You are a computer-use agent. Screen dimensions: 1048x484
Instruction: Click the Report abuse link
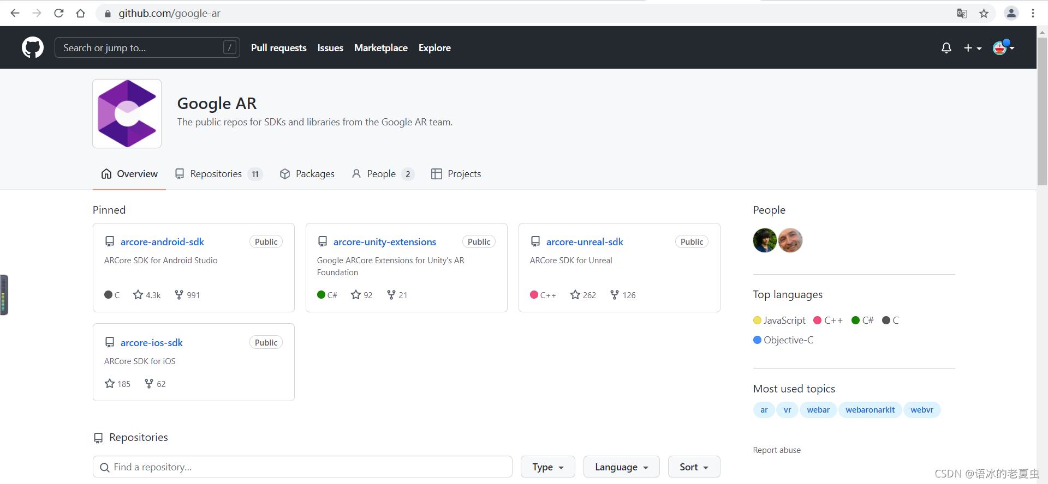pos(777,450)
